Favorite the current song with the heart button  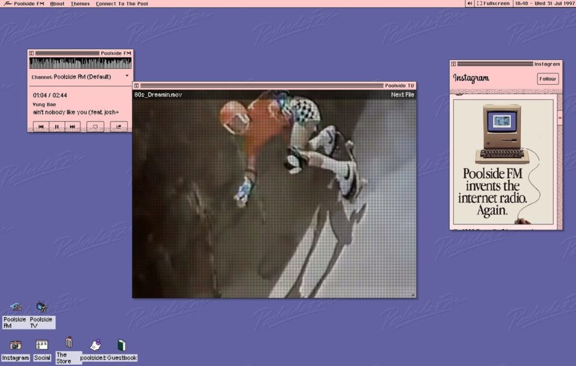coord(95,127)
